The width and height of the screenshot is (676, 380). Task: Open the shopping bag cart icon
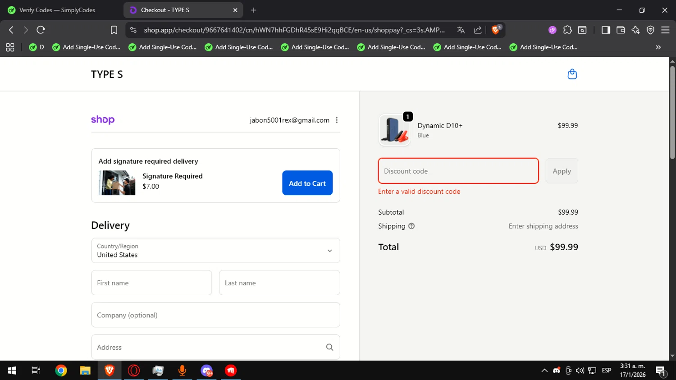pos(572,74)
